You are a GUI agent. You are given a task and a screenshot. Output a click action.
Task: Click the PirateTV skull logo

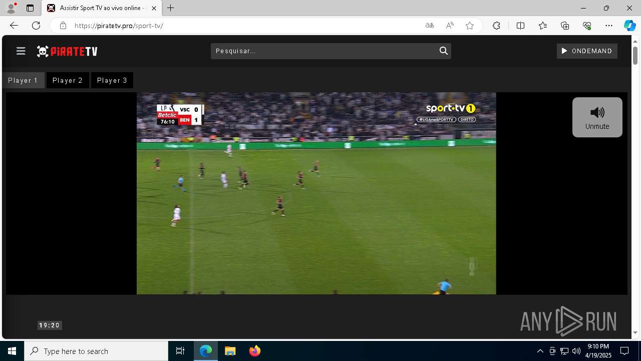coord(67,51)
